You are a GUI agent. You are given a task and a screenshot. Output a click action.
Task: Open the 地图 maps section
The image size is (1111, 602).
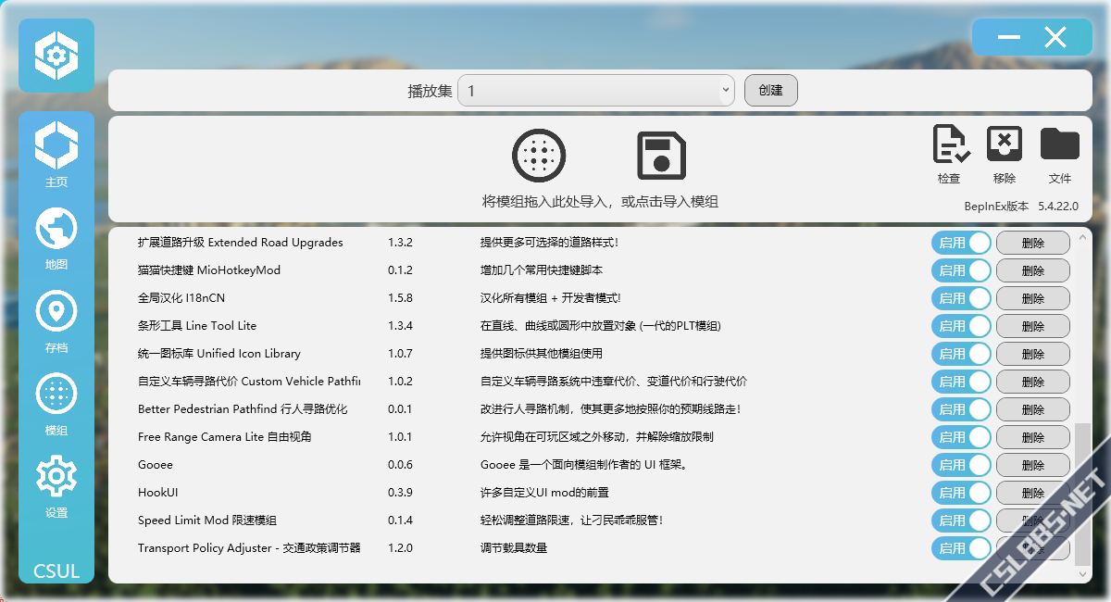56,238
